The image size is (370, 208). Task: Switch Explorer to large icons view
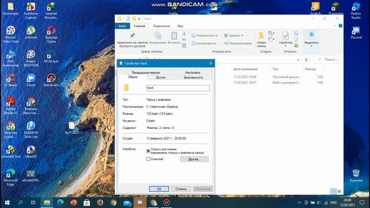339,191
